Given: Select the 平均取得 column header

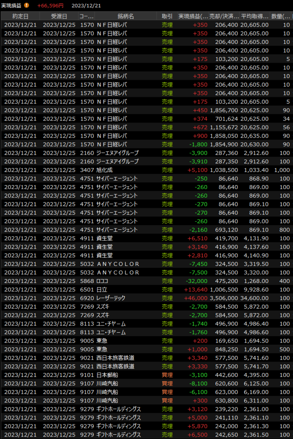Looking at the screenshot, I should point(255,16).
